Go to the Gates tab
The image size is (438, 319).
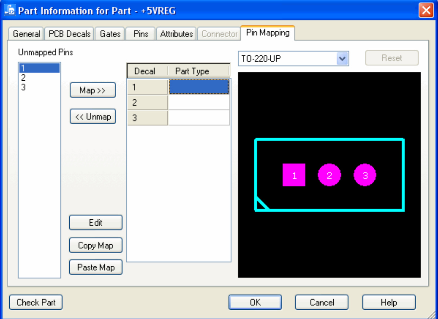tap(110, 34)
